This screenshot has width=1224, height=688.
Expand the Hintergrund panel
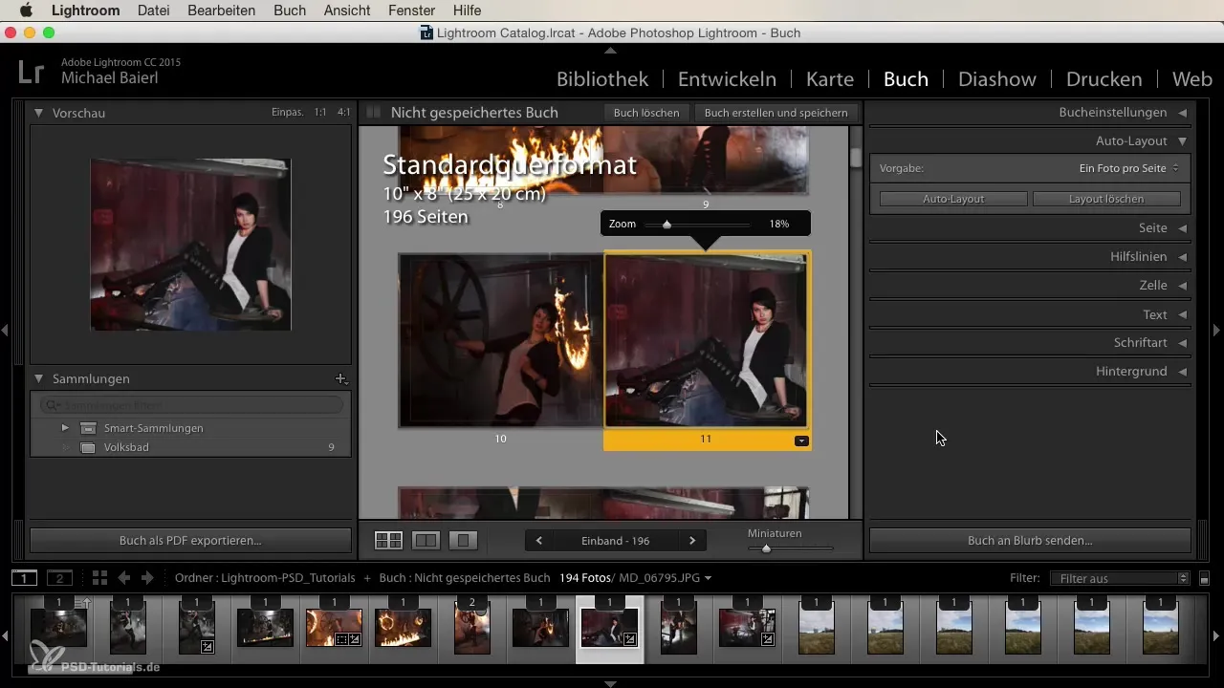tap(1182, 371)
